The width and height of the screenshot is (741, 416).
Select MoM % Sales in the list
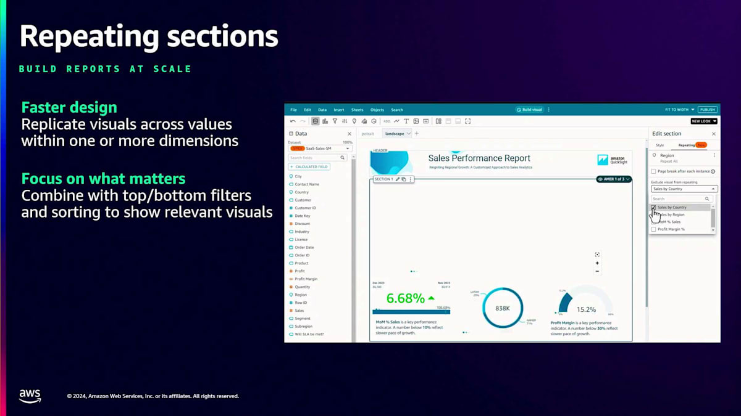click(x=669, y=222)
